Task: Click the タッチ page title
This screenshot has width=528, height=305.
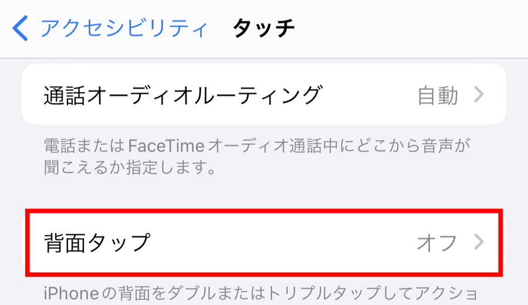Action: tap(263, 28)
